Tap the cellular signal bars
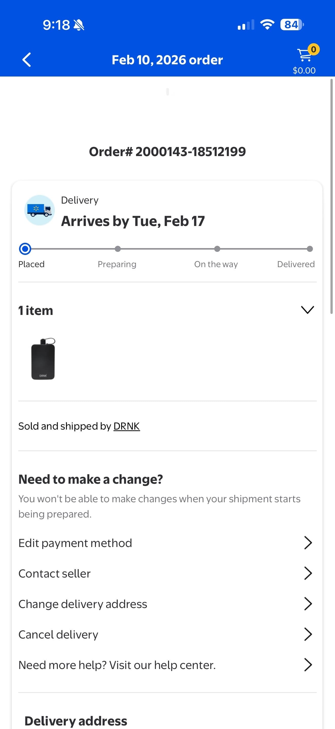Image resolution: width=335 pixels, height=729 pixels. [x=246, y=25]
